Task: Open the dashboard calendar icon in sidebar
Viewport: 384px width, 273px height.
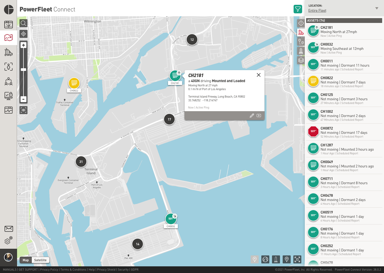Action: [x=9, y=24]
